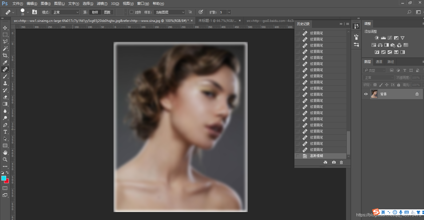Select the Magic Wand tool
Screen dimensions: 424x220
click(x=5, y=49)
